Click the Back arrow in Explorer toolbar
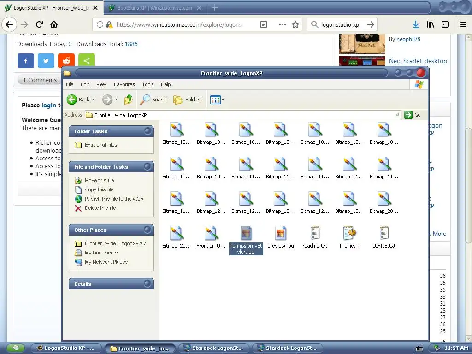The height and width of the screenshot is (354, 472). (x=72, y=100)
